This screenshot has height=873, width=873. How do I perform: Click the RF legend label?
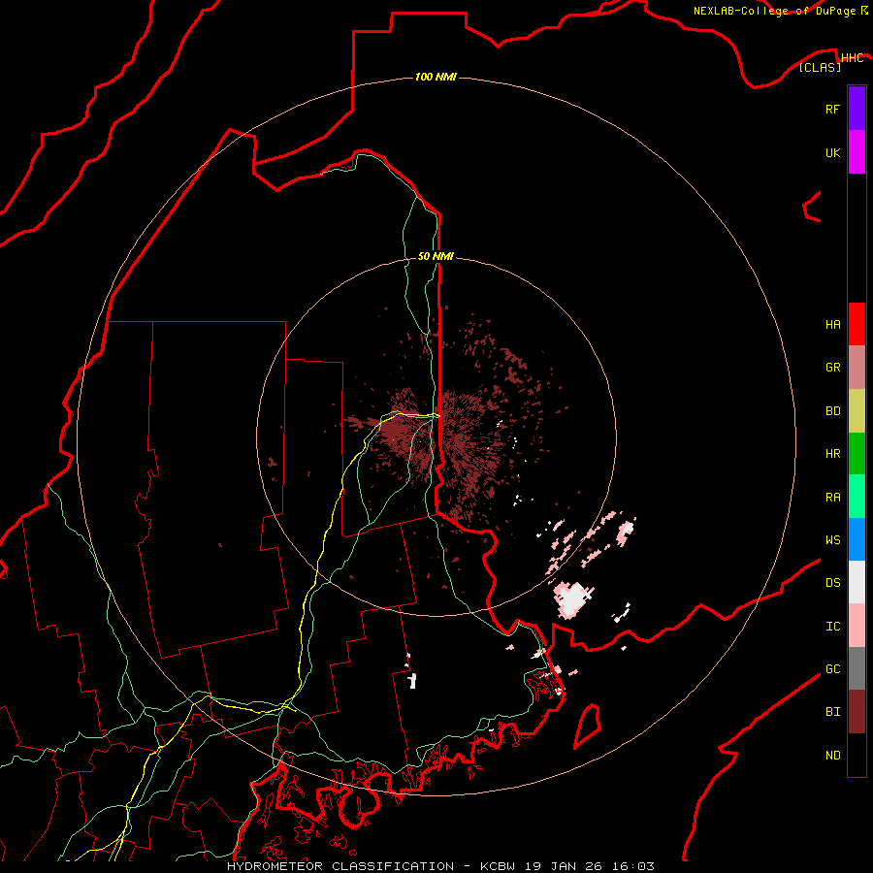(832, 109)
